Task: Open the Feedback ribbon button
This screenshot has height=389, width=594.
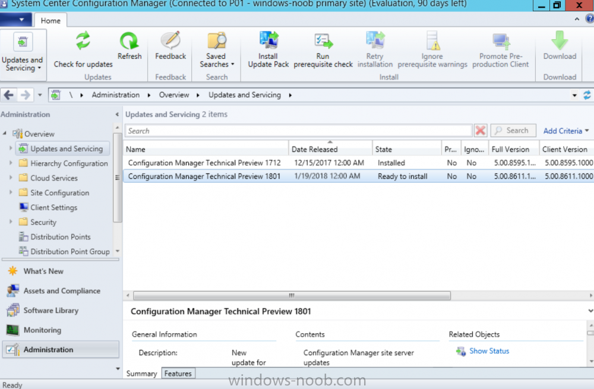Action: click(170, 46)
